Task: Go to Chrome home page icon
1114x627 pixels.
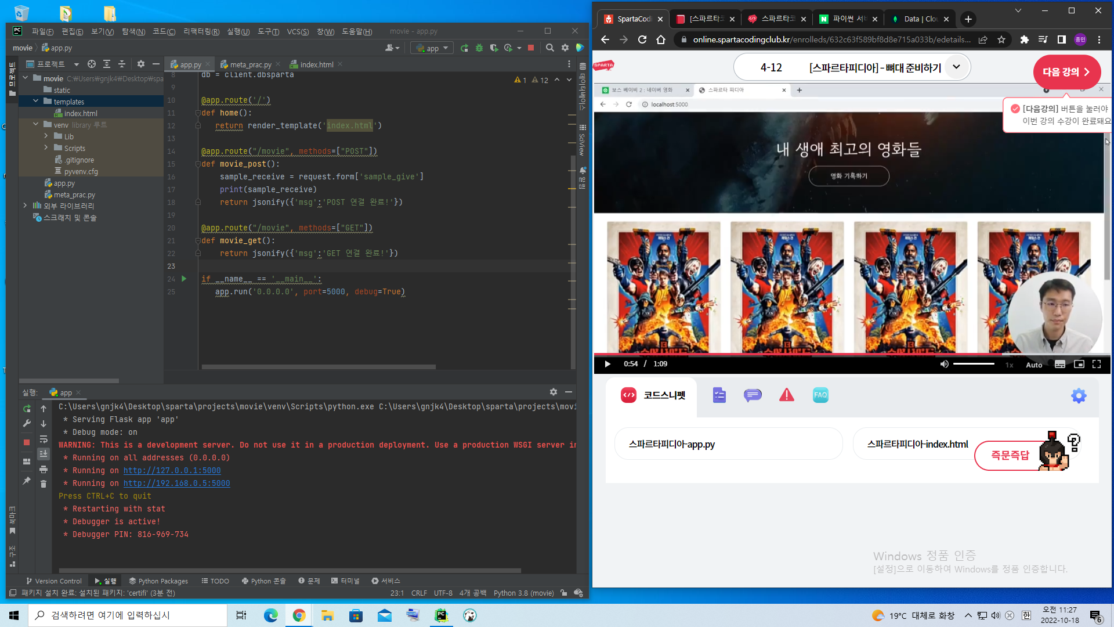Action: tap(661, 39)
